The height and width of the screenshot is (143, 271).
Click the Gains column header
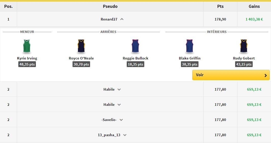click(x=254, y=6)
